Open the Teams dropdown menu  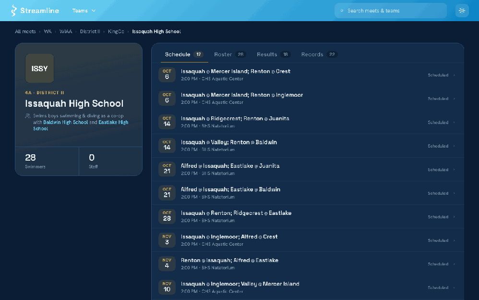[84, 11]
